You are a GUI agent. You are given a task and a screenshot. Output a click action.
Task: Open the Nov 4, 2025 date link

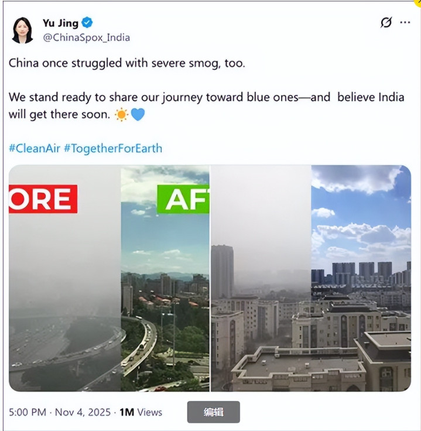(83, 412)
